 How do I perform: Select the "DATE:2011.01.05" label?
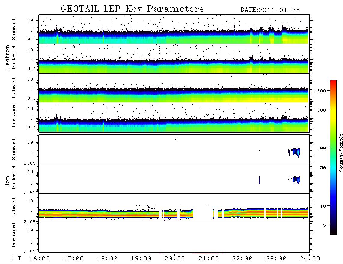pos(270,10)
